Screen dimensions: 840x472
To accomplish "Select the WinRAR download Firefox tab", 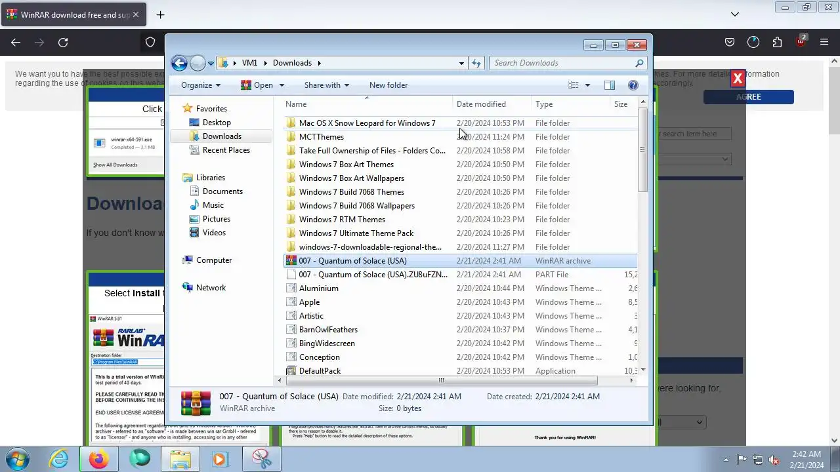I will click(x=72, y=14).
